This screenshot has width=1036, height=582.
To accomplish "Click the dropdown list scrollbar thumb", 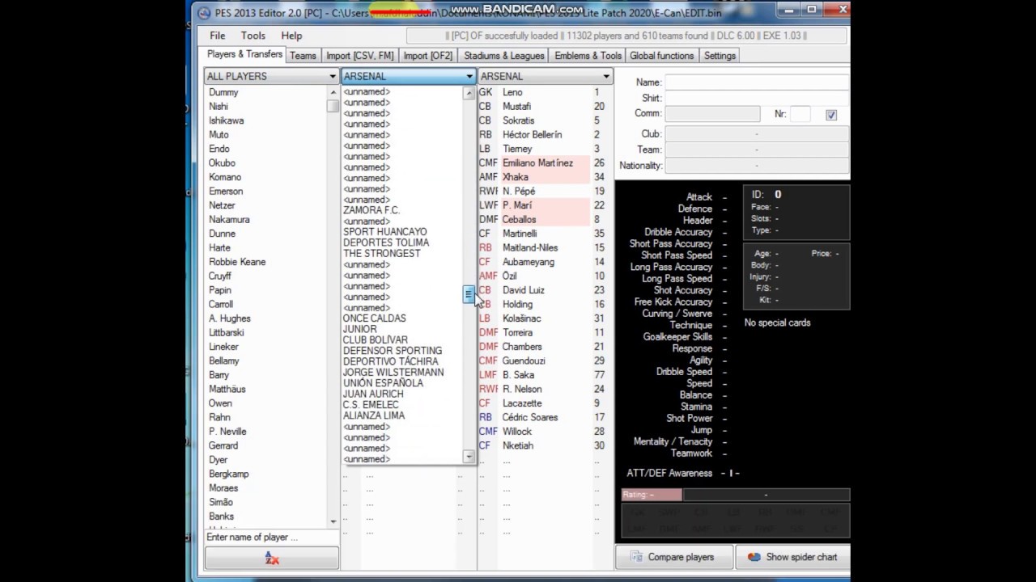I will pos(469,295).
